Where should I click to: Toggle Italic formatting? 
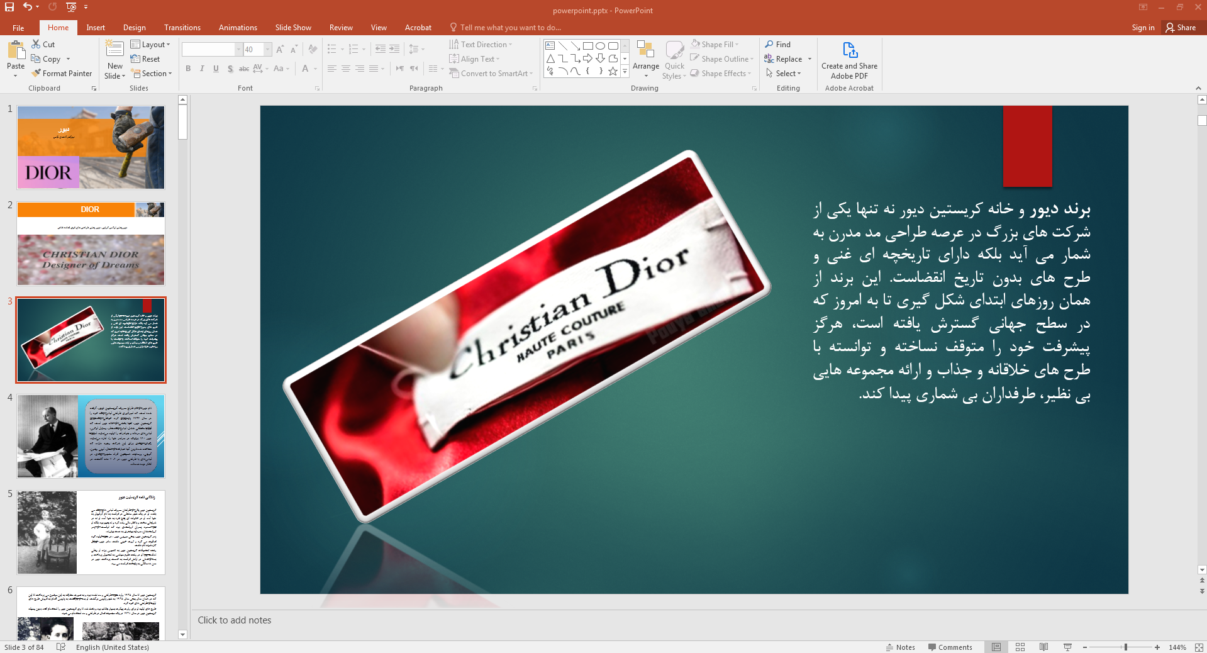click(x=202, y=69)
